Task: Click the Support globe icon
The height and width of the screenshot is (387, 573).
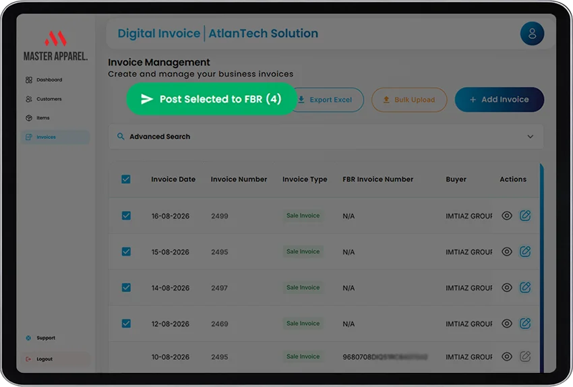Action: point(28,338)
